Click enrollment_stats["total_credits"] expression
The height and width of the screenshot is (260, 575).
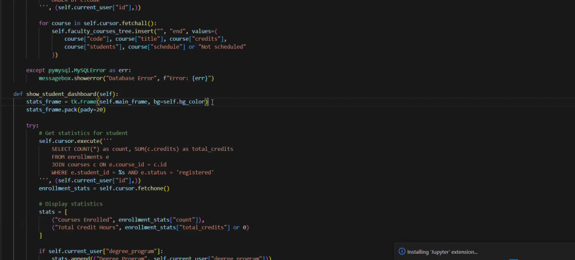(x=177, y=227)
